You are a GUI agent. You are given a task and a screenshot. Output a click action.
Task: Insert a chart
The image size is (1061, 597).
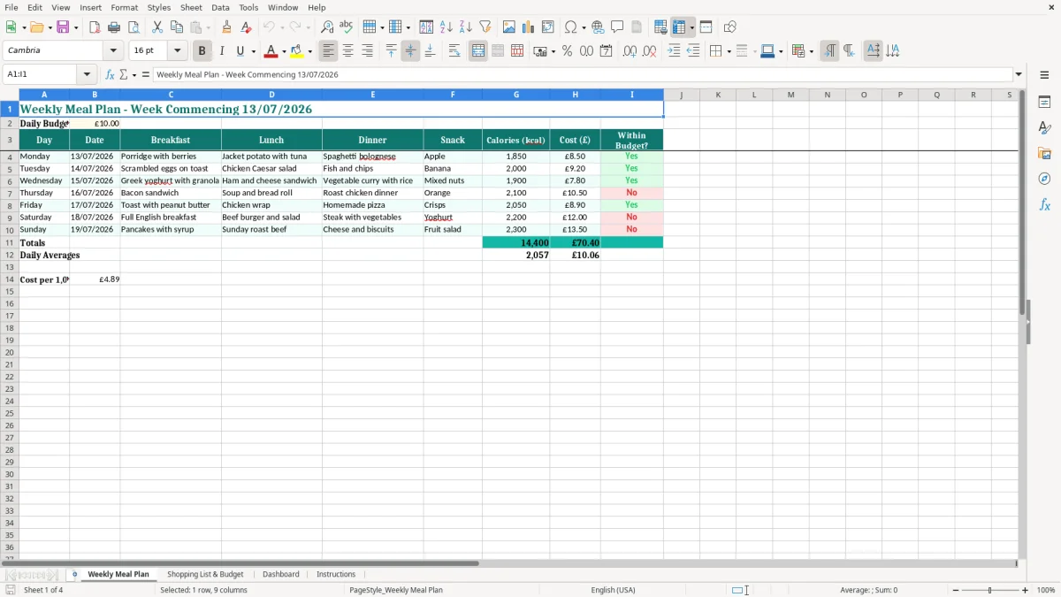pyautogui.click(x=529, y=27)
